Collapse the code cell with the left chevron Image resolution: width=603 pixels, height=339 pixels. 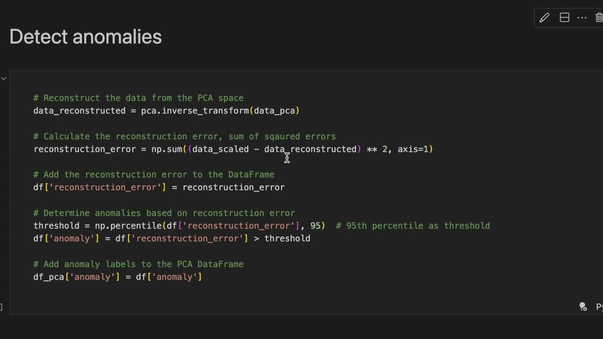[3, 78]
